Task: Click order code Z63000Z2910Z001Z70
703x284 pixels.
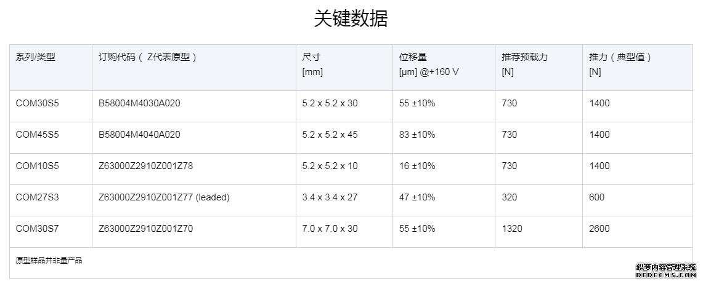Action: tap(145, 229)
